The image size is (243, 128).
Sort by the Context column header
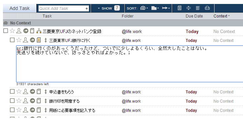point(221,16)
